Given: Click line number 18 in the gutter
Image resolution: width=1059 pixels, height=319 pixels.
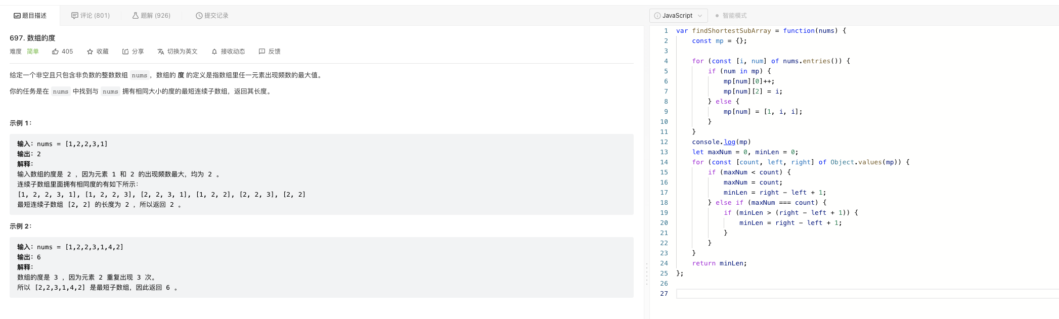Looking at the screenshot, I should (664, 203).
